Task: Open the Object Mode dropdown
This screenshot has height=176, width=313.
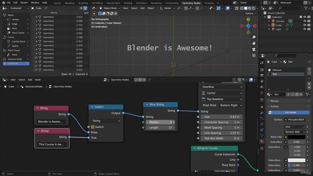Action: pyautogui.click(x=110, y=8)
